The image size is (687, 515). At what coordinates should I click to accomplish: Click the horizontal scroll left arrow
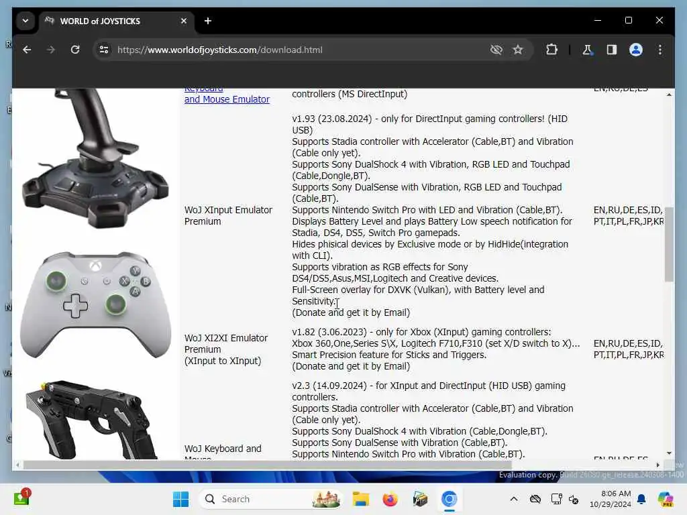coord(17,465)
